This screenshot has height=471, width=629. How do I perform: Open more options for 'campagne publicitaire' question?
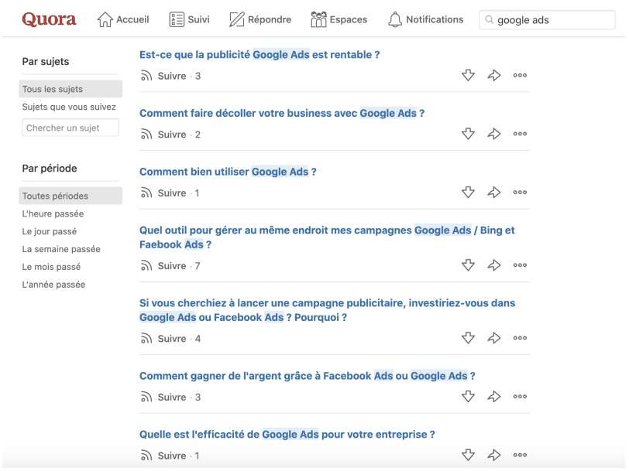click(x=520, y=338)
